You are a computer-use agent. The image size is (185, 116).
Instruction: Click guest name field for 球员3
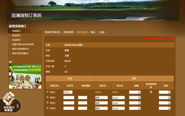point(101,103)
